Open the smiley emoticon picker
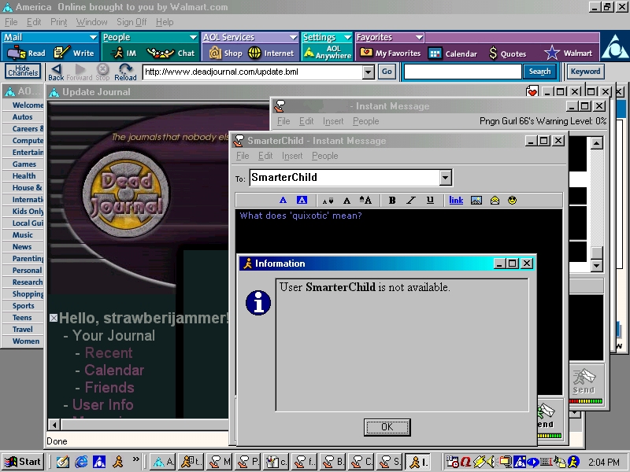 (513, 201)
